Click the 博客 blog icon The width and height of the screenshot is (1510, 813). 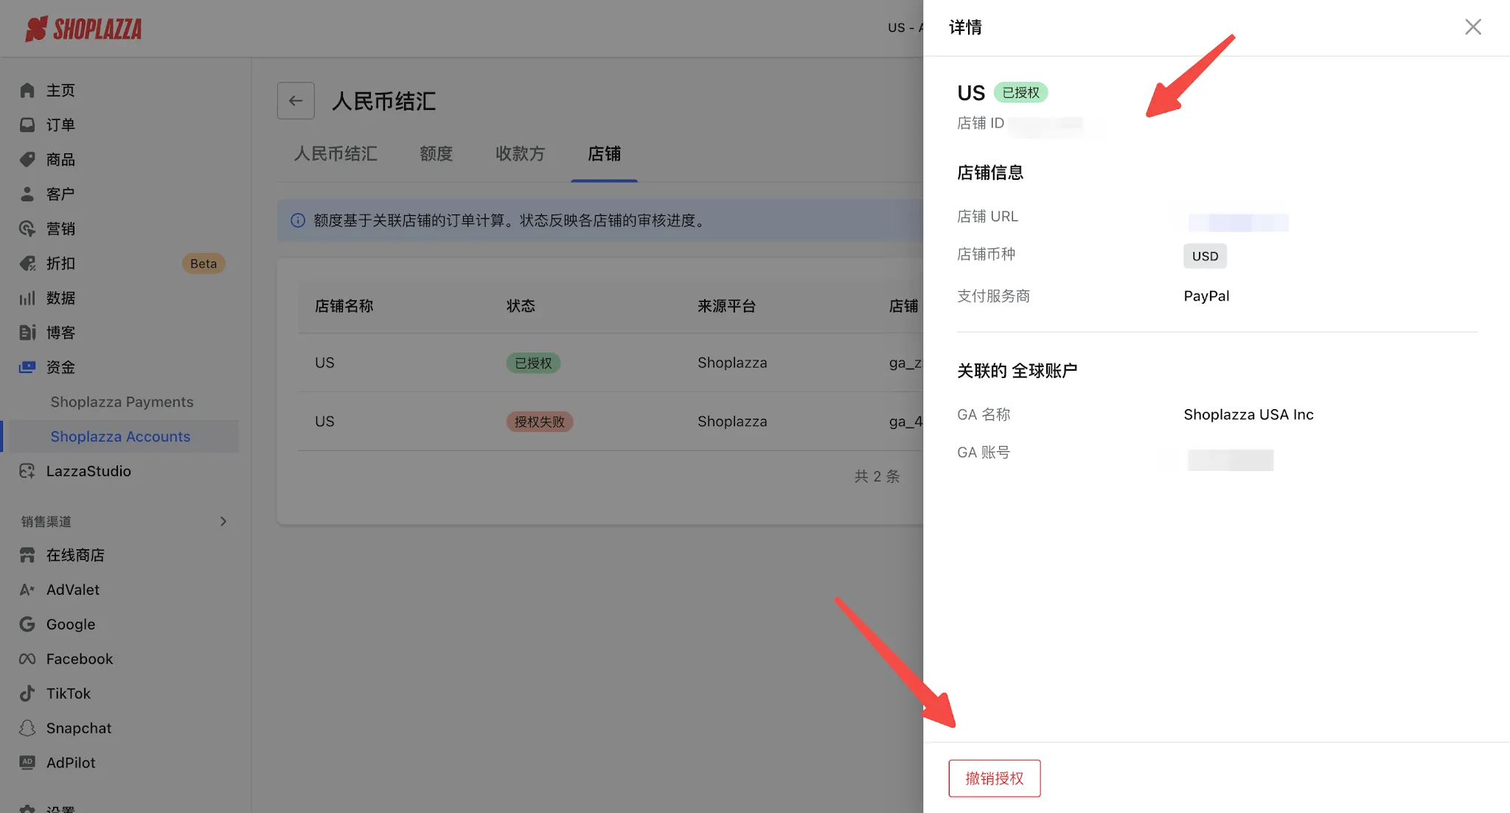(x=27, y=332)
